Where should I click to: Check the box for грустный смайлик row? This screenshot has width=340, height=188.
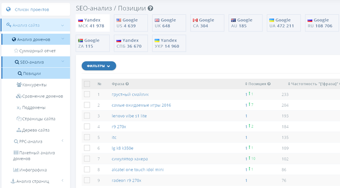coord(87,94)
